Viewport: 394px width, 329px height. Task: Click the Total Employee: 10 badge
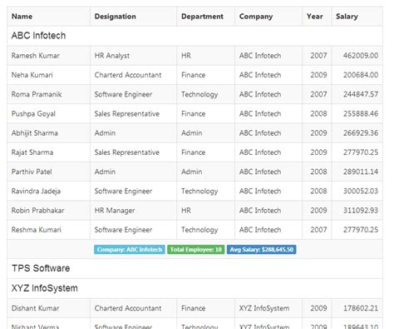click(196, 250)
